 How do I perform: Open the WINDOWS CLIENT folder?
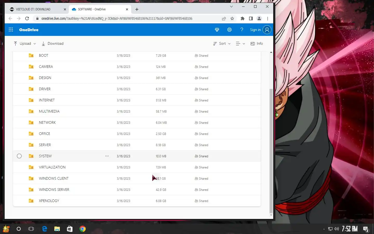tap(54, 178)
